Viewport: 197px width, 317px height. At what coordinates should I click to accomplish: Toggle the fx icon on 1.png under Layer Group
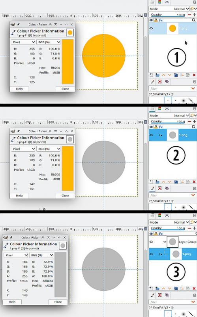click(x=160, y=254)
